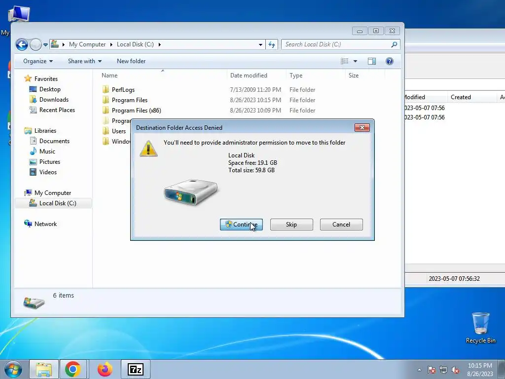Open Desktop under Favorites
505x379 pixels.
tap(50, 89)
